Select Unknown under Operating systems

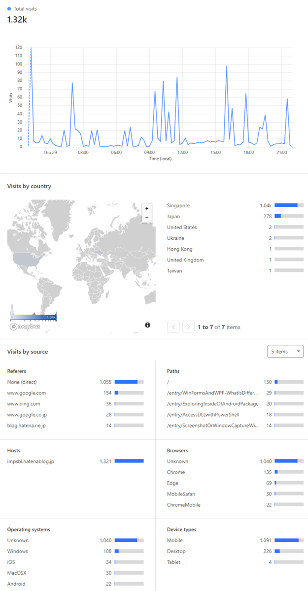[x=75, y=540]
